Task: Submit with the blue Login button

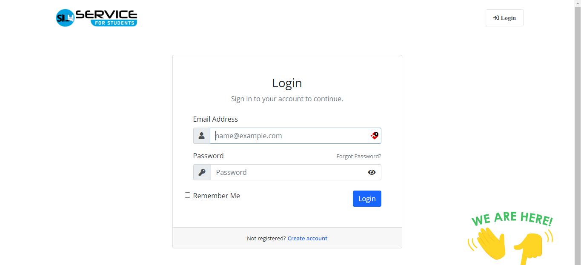Action: click(367, 199)
